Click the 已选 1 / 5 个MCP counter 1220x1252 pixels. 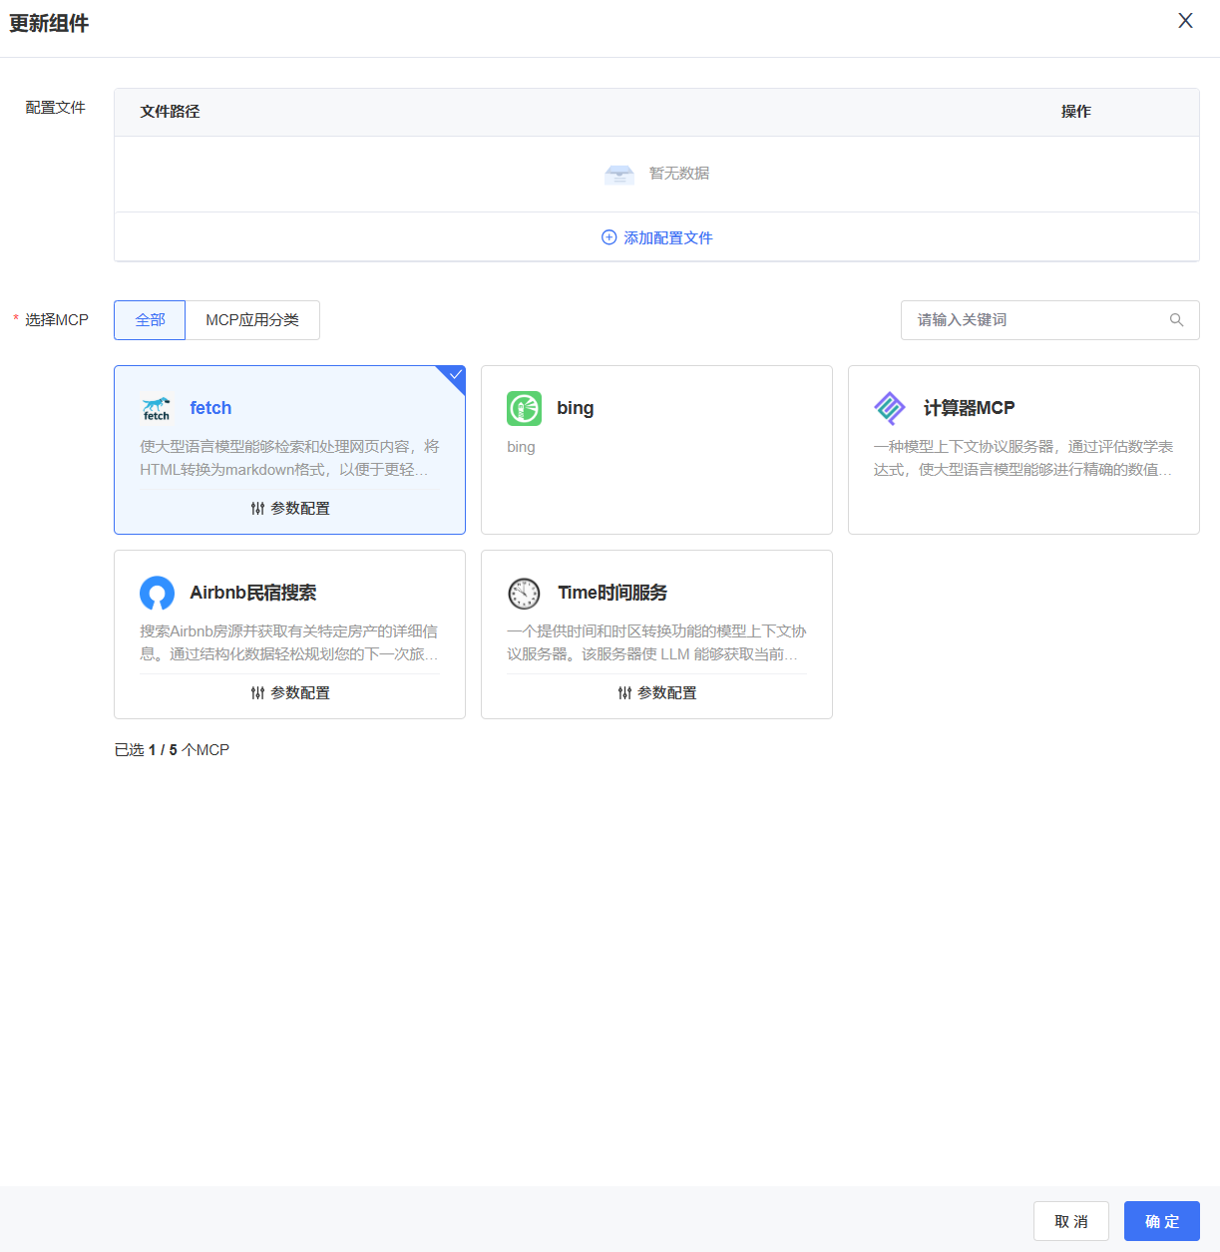172,750
